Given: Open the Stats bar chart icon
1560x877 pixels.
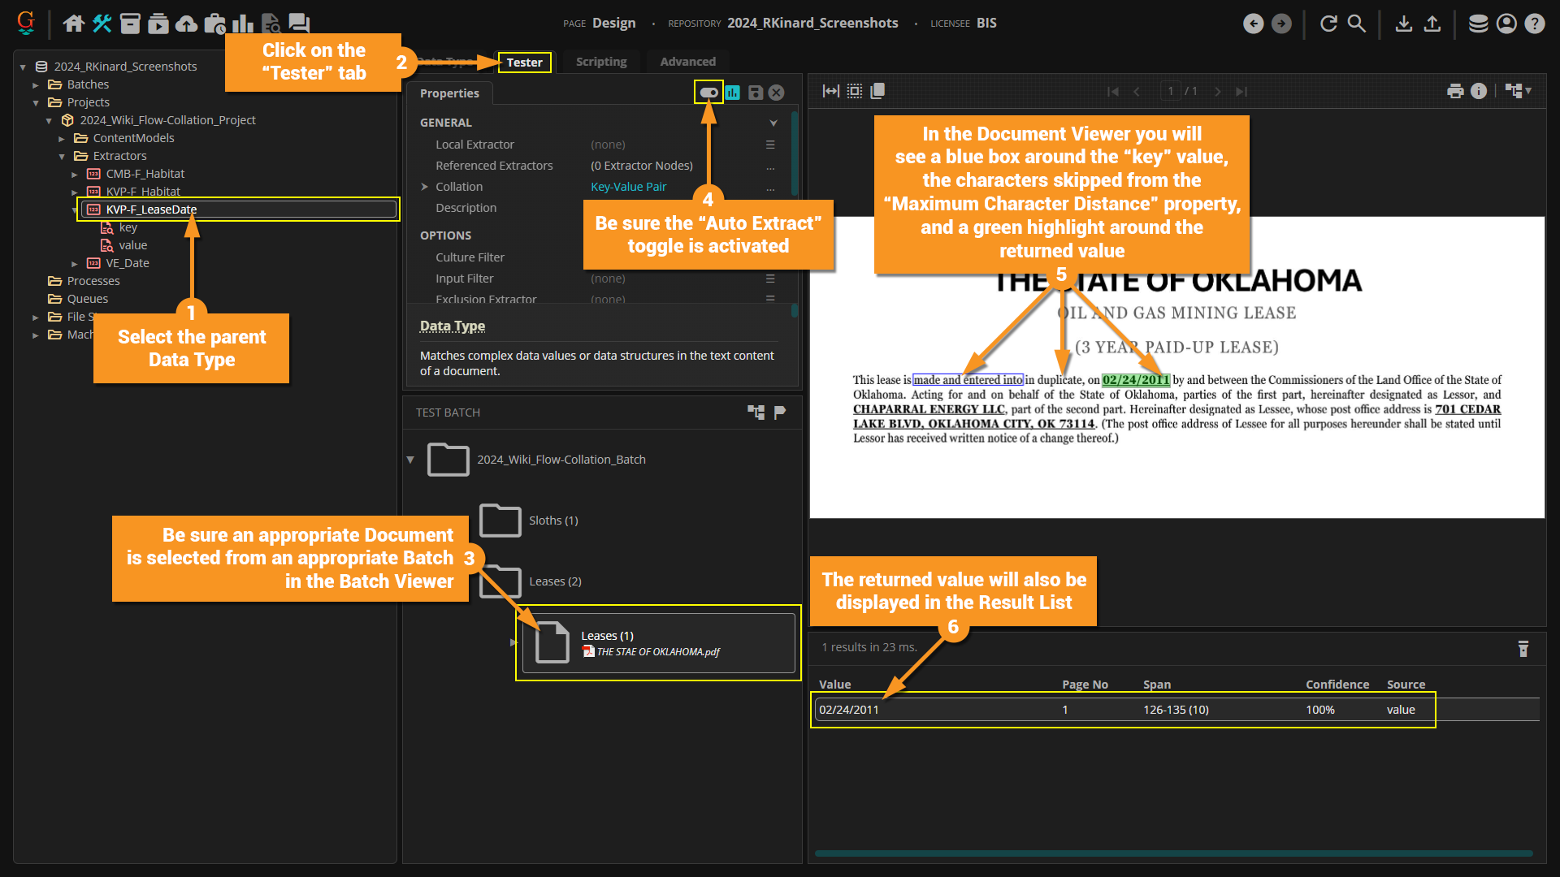Looking at the screenshot, I should (x=243, y=24).
